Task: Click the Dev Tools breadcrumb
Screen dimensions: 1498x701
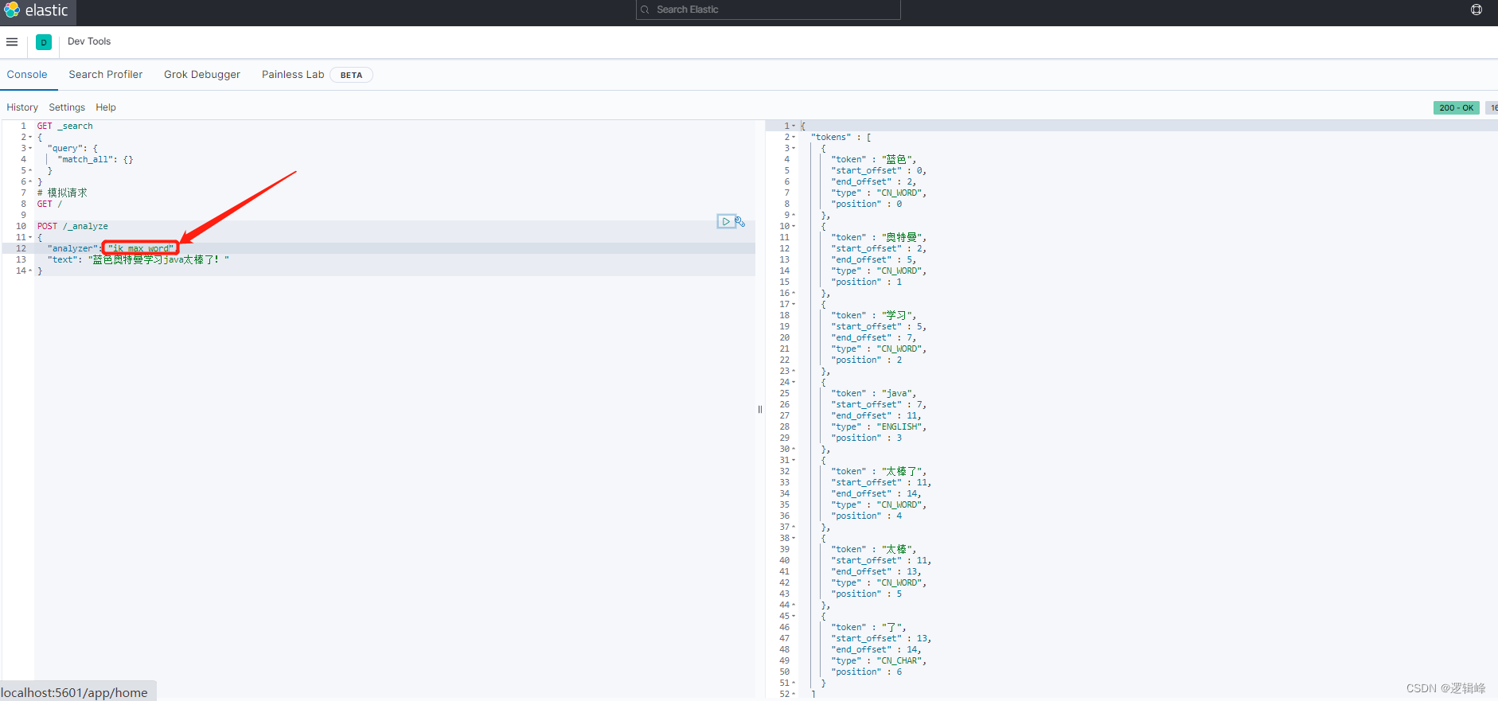Action: tap(89, 41)
